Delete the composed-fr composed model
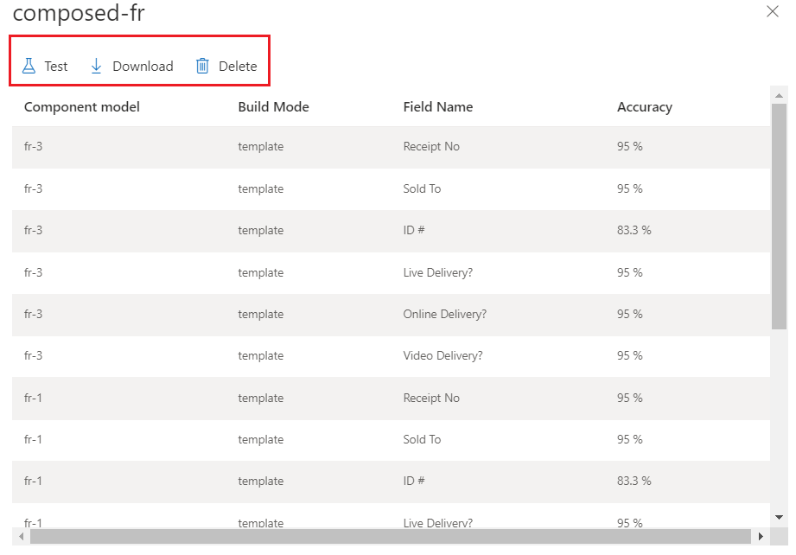 (x=227, y=66)
